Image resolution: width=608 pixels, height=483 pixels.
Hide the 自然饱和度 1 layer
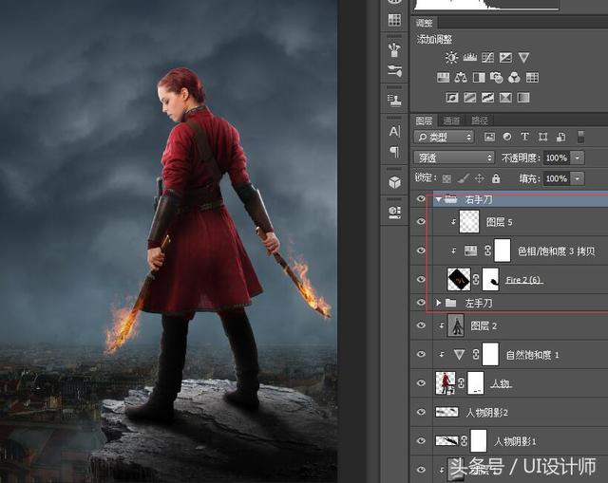421,354
